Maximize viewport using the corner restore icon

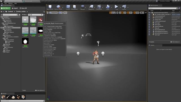click(146, 12)
